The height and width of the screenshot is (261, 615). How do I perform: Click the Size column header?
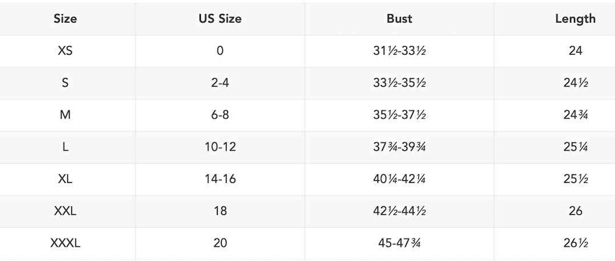tap(65, 19)
